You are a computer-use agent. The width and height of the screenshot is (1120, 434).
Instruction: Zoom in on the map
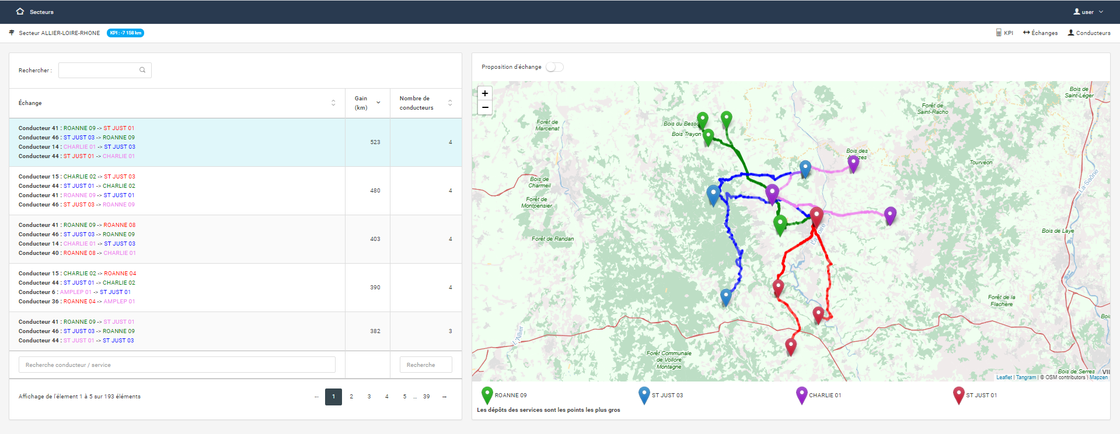click(484, 93)
